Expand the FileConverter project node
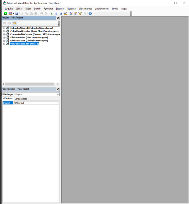Image resolution: width=189 pixels, height=204 pixels. tap(4, 37)
